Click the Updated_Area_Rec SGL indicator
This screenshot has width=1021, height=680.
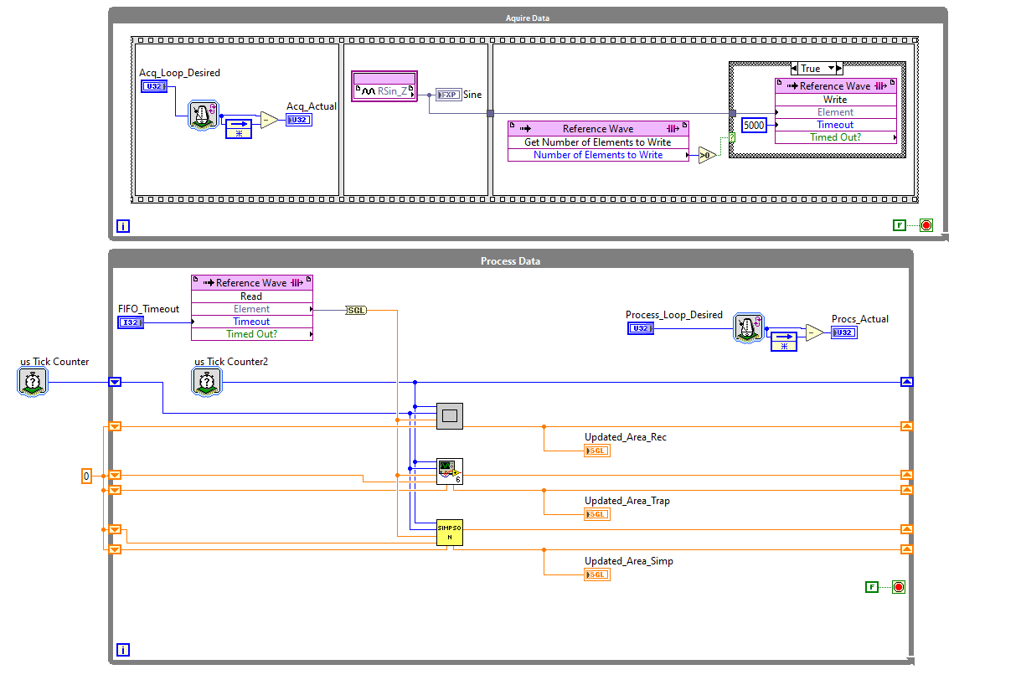pos(597,451)
